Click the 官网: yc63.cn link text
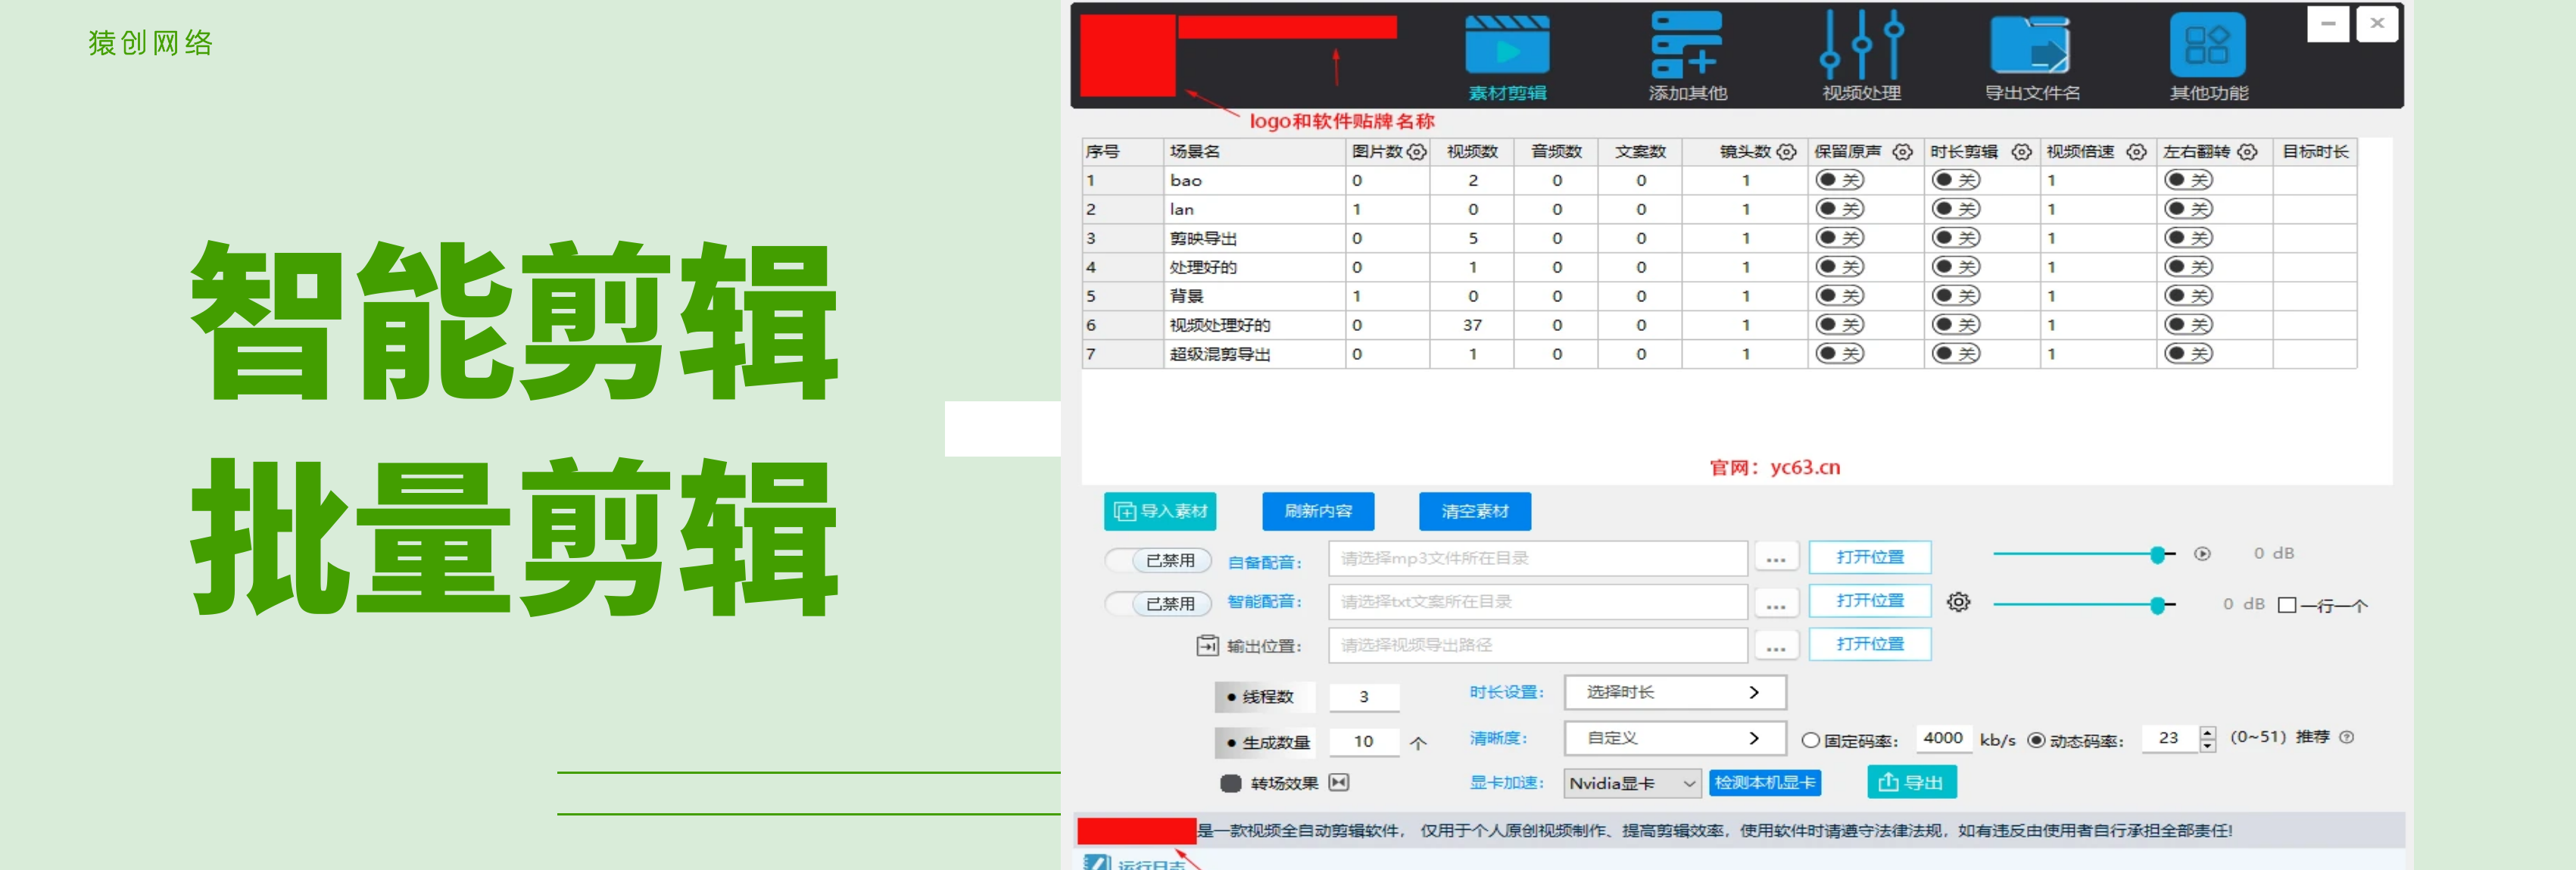The width and height of the screenshot is (2576, 870). tap(1774, 468)
